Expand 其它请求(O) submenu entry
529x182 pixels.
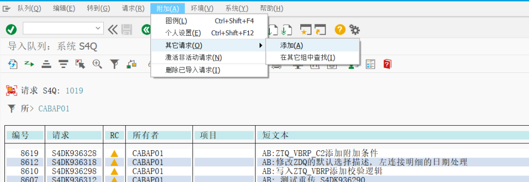coord(210,45)
